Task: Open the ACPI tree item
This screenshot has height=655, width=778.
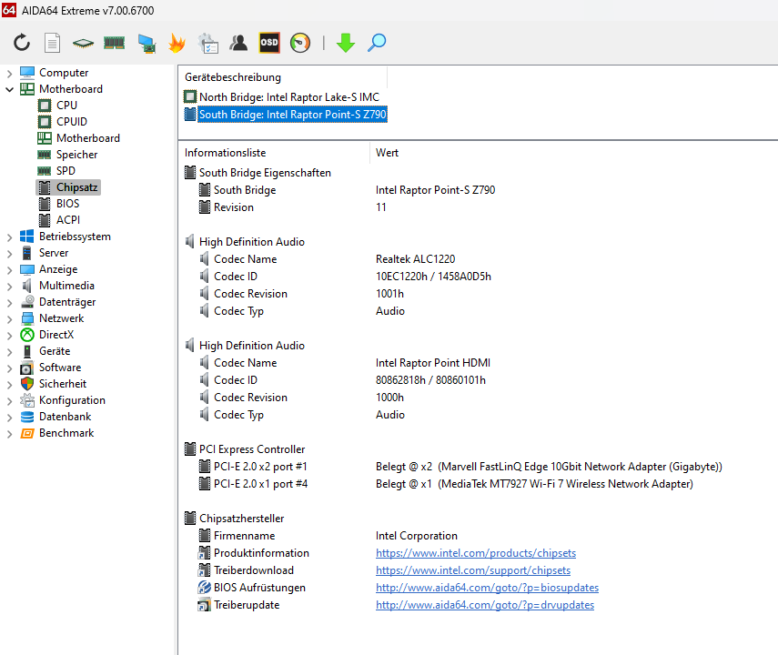Action: tap(68, 220)
